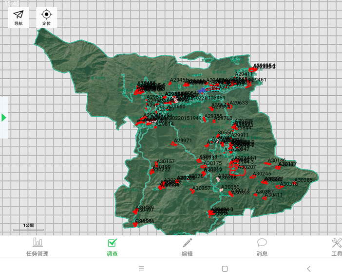Switch to the 调查 survey tab

click(x=112, y=246)
